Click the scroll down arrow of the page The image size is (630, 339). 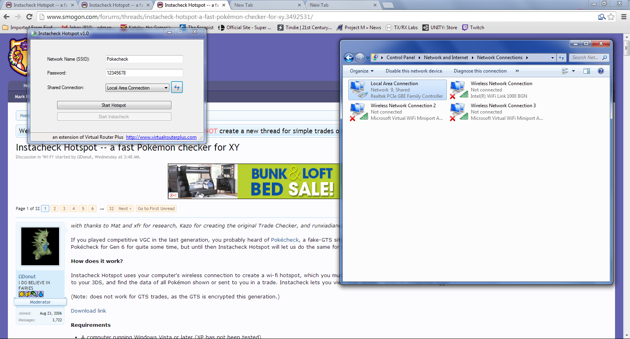(x=626, y=335)
